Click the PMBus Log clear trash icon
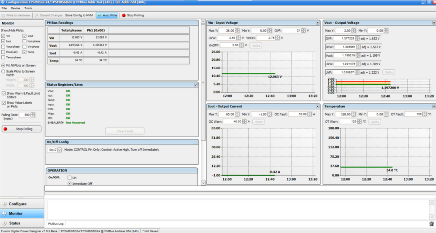The height and width of the screenshot is (233, 436). tap(431, 223)
